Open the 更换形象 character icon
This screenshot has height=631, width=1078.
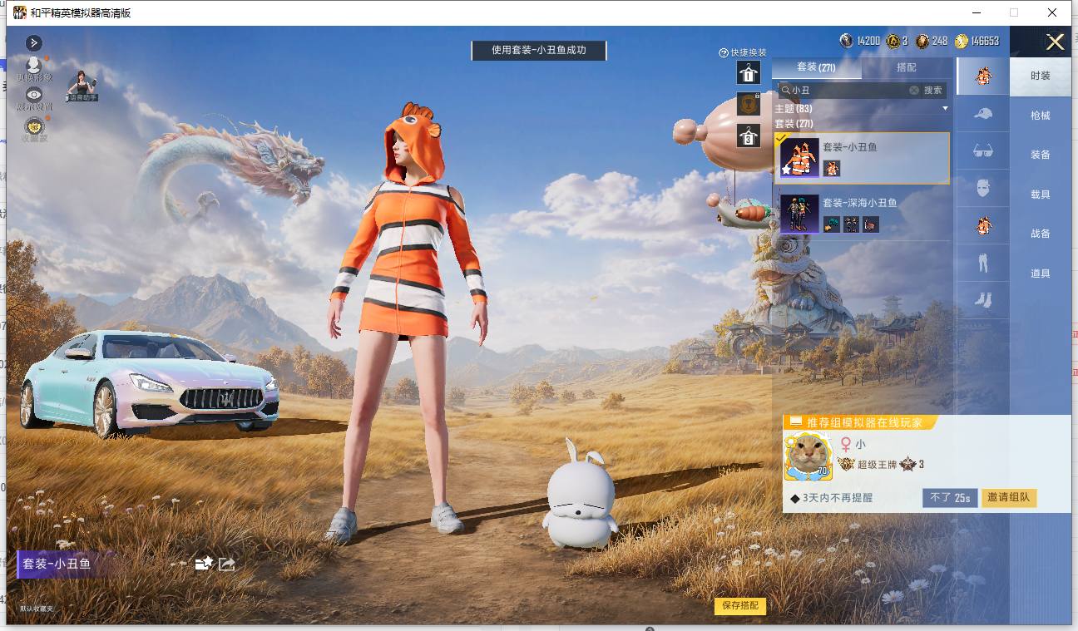(x=34, y=65)
